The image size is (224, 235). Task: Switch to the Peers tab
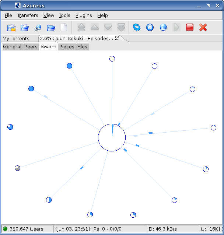31,47
